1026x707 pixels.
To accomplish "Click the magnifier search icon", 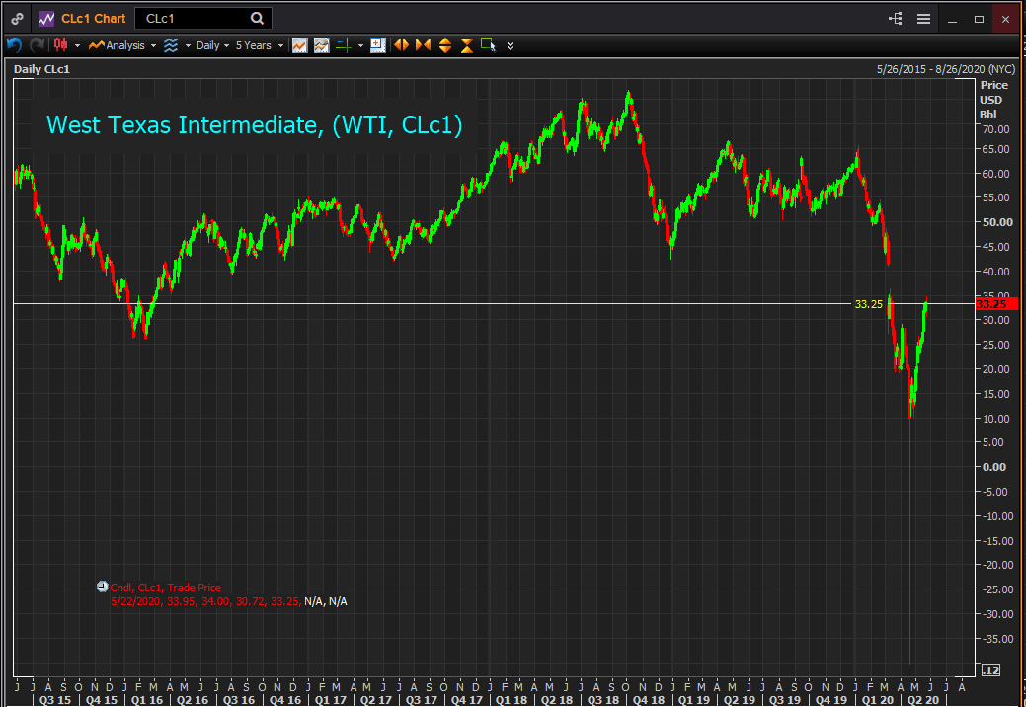I will [257, 19].
